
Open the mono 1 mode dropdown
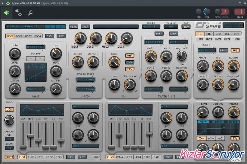[x=151, y=27]
